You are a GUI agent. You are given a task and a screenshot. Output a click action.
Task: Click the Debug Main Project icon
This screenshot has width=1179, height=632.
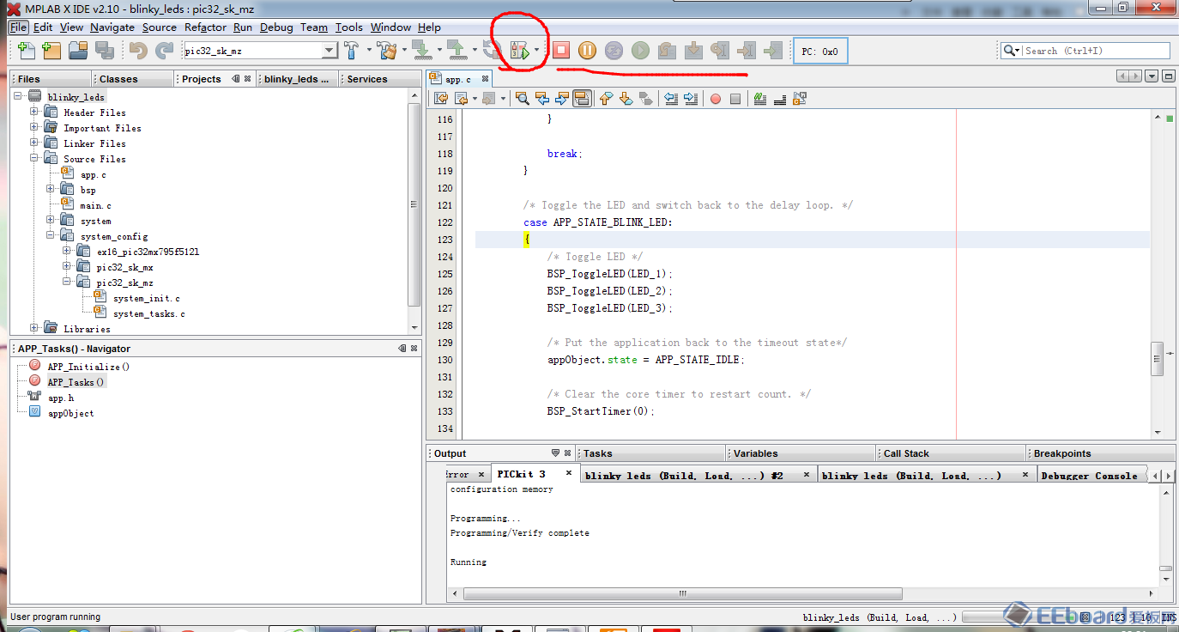pyautogui.click(x=520, y=51)
